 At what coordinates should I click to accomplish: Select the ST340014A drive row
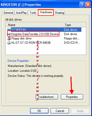(44, 30)
